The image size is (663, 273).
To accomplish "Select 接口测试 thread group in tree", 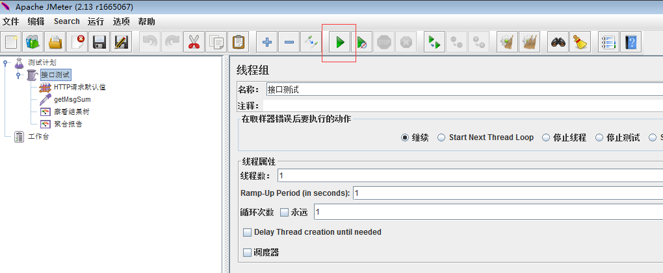I will click(55, 75).
